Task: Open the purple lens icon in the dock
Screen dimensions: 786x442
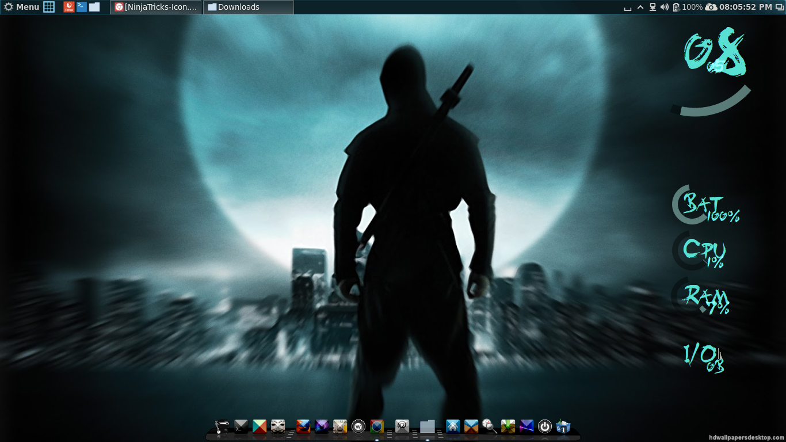Action: pyautogui.click(x=322, y=426)
